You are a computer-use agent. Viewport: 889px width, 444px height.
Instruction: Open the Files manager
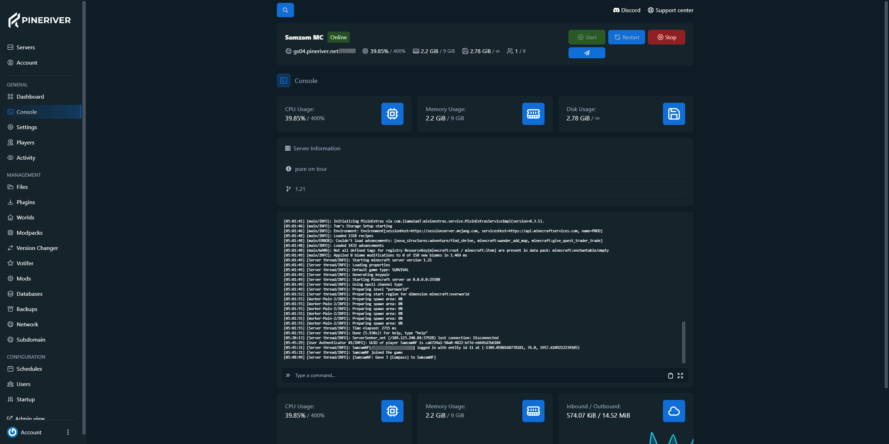pyautogui.click(x=41, y=187)
